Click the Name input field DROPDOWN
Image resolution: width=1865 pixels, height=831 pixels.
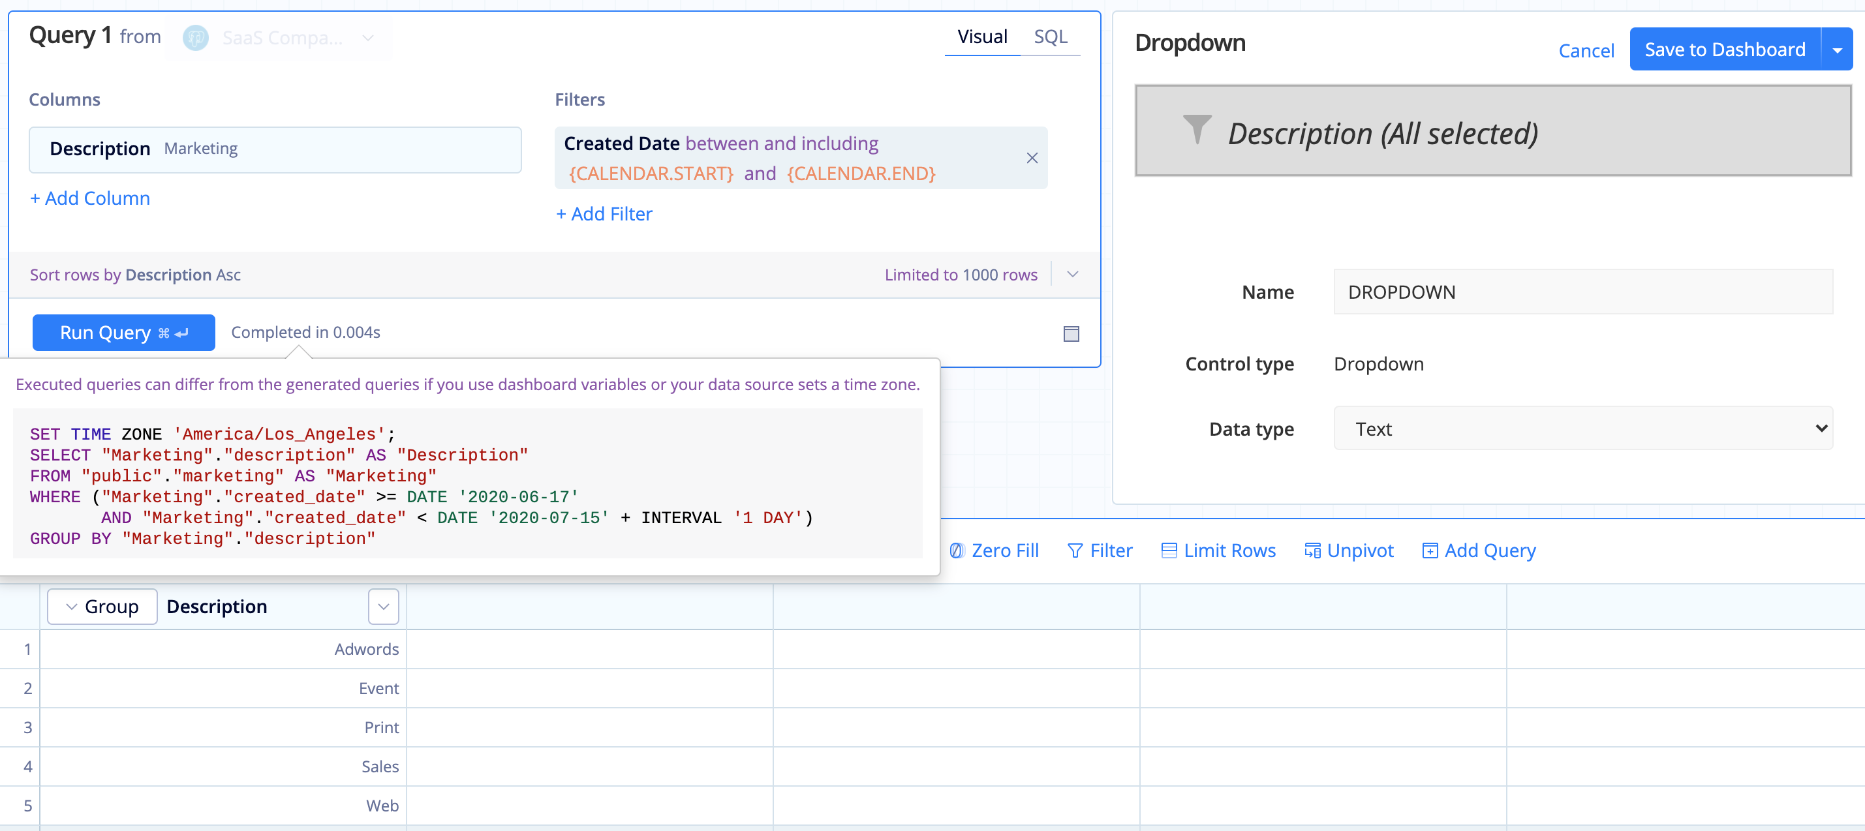point(1582,292)
